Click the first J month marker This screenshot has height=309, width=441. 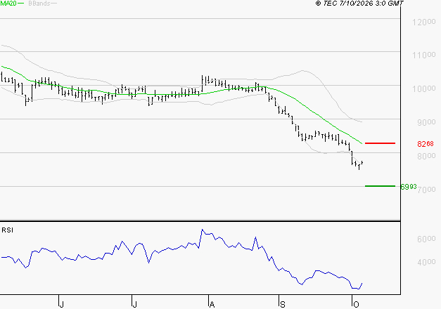[x=62, y=304]
